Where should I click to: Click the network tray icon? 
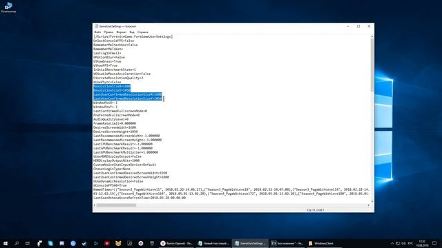(x=398, y=243)
